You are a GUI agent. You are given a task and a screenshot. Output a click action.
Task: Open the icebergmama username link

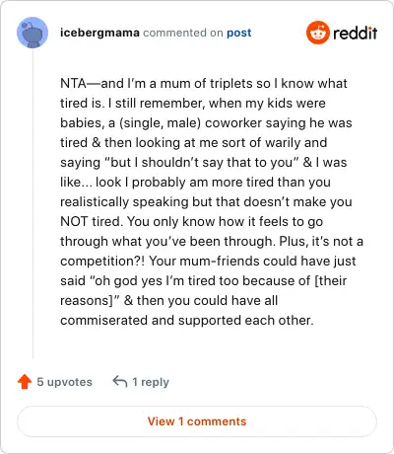(x=99, y=33)
